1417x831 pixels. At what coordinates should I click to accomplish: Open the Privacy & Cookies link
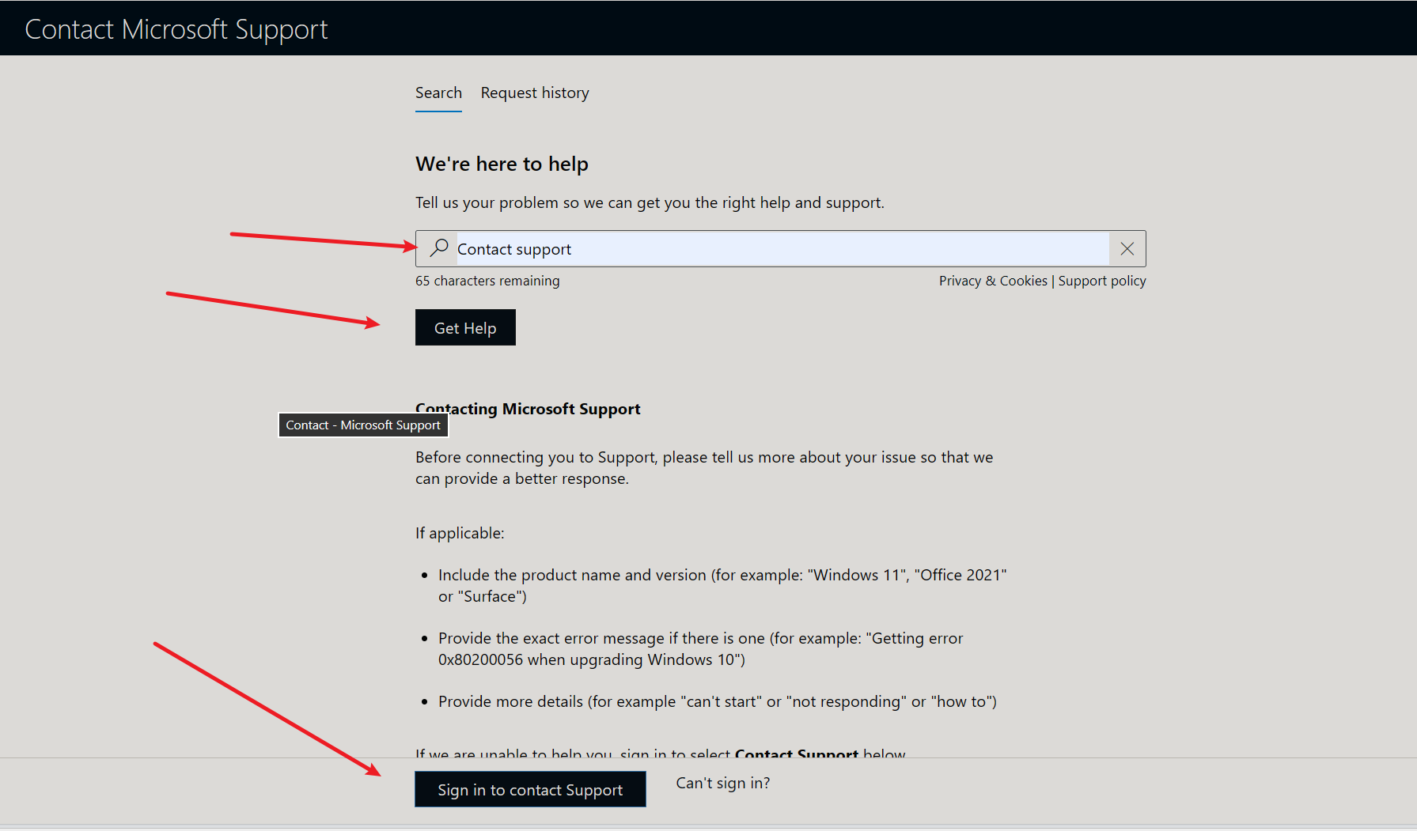[993, 281]
